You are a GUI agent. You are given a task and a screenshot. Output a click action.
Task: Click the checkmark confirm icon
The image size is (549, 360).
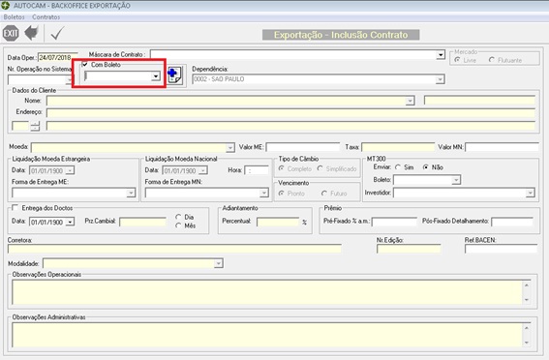click(57, 34)
